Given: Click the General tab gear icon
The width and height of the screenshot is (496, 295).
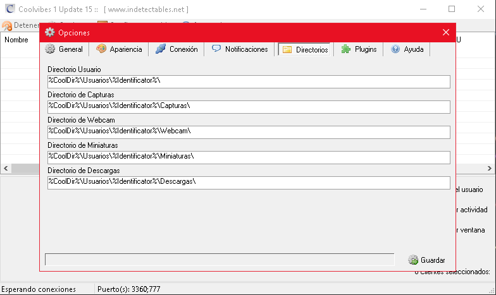Looking at the screenshot, I should click(51, 49).
